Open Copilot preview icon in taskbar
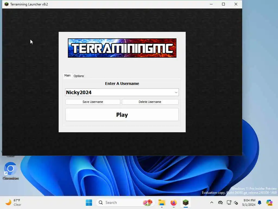Image resolution: width=278 pixels, height=209 pixels. pos(269,202)
